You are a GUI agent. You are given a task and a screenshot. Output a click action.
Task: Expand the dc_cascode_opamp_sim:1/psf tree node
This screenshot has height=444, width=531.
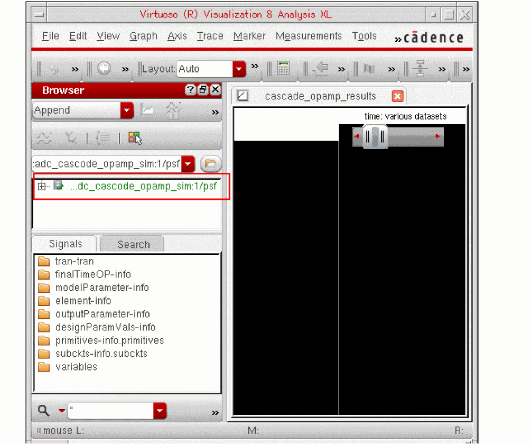click(42, 186)
